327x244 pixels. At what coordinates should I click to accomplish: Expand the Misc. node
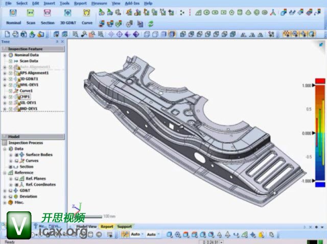[x=5, y=203]
